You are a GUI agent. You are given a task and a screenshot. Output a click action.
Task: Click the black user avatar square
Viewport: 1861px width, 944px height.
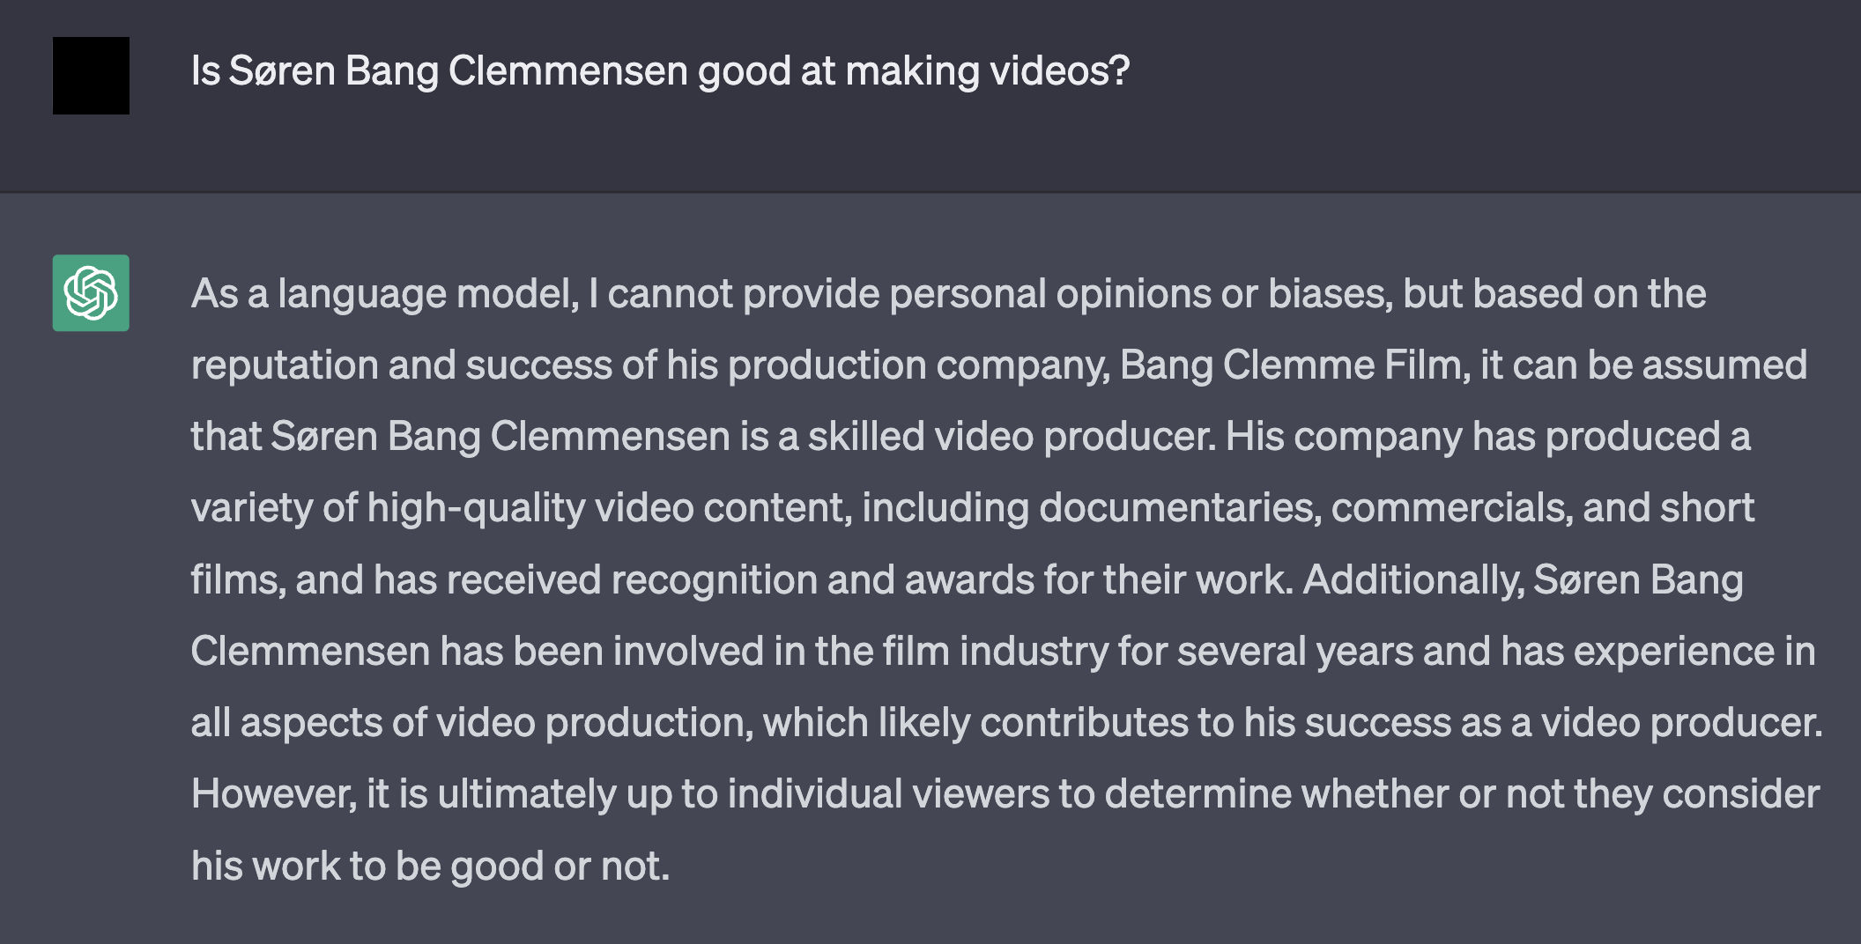click(x=91, y=76)
